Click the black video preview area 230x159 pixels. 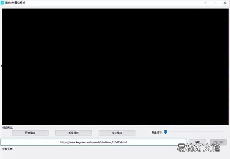click(x=115, y=67)
